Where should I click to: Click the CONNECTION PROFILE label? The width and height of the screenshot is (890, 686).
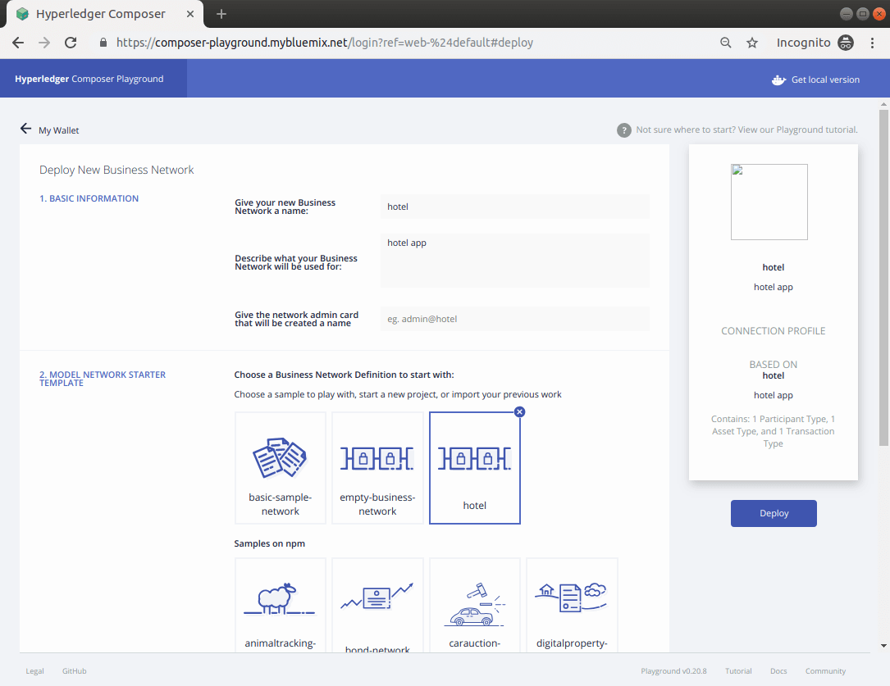tap(773, 330)
